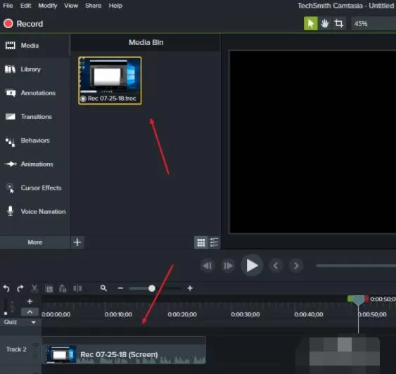Collapse the quiz/marker track with up chevron
Image resolution: width=396 pixels, height=374 pixels.
point(30,312)
